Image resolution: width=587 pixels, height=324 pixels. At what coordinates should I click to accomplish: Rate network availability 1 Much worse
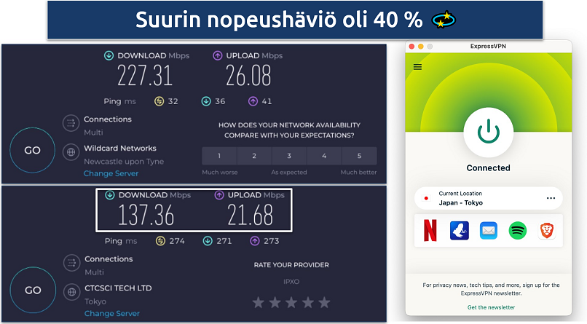tap(219, 156)
